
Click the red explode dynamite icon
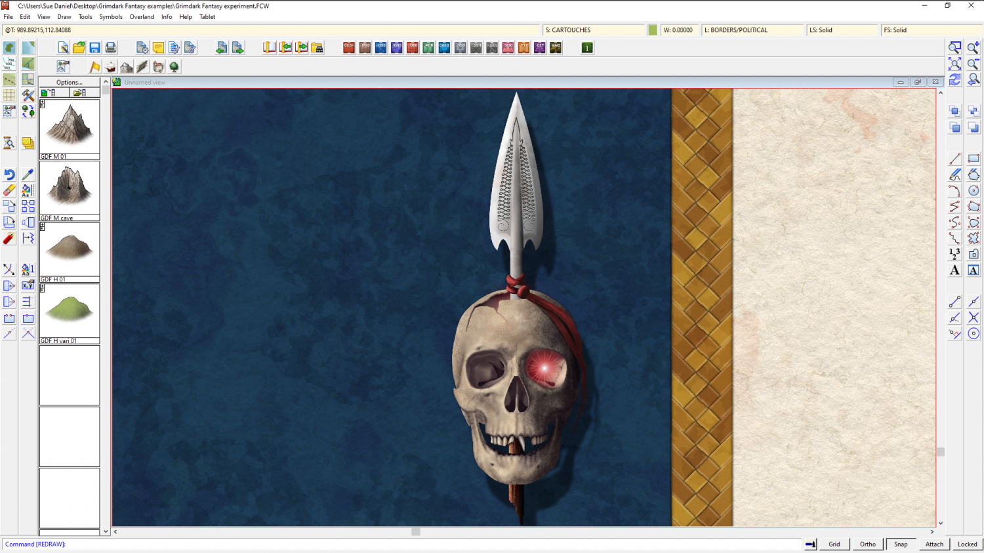tap(9, 238)
